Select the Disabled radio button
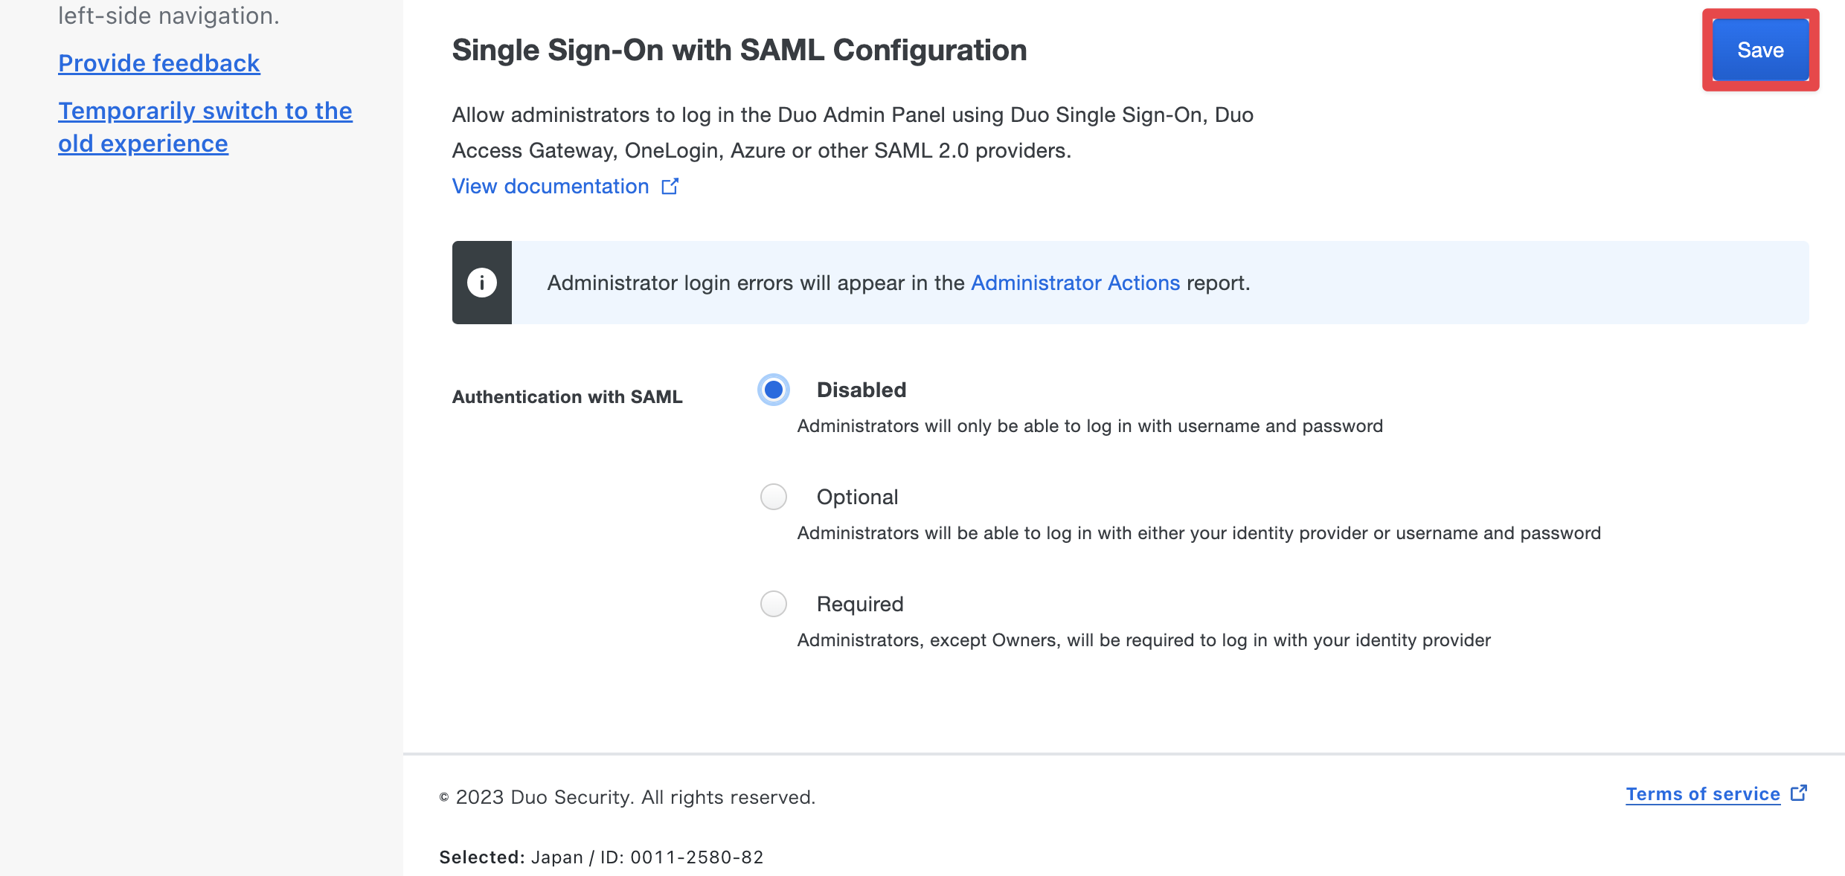Image resolution: width=1845 pixels, height=876 pixels. [774, 390]
